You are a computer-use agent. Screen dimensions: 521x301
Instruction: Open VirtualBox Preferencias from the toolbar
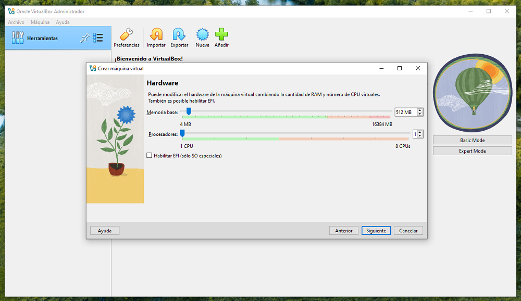coord(127,35)
